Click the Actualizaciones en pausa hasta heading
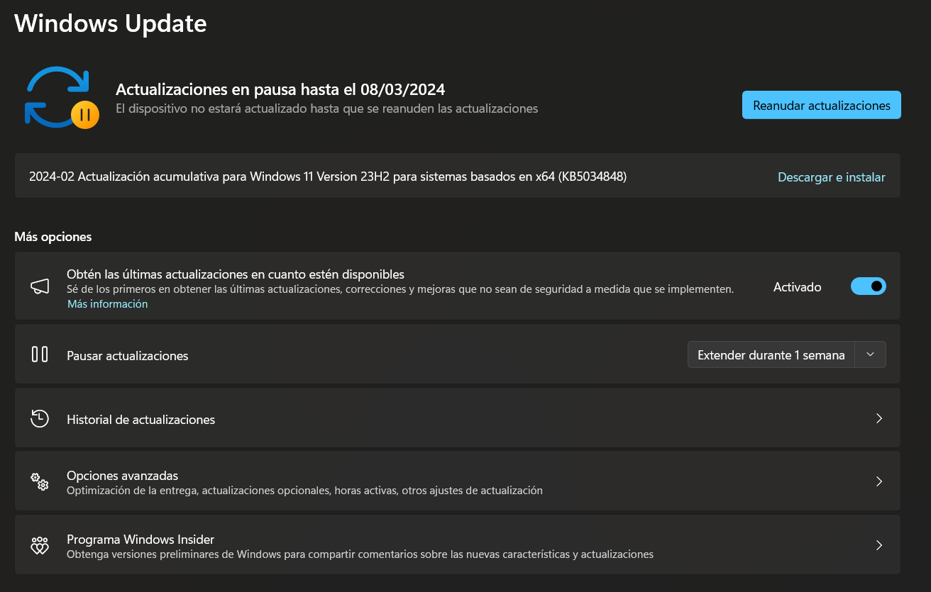The width and height of the screenshot is (931, 592). point(280,89)
